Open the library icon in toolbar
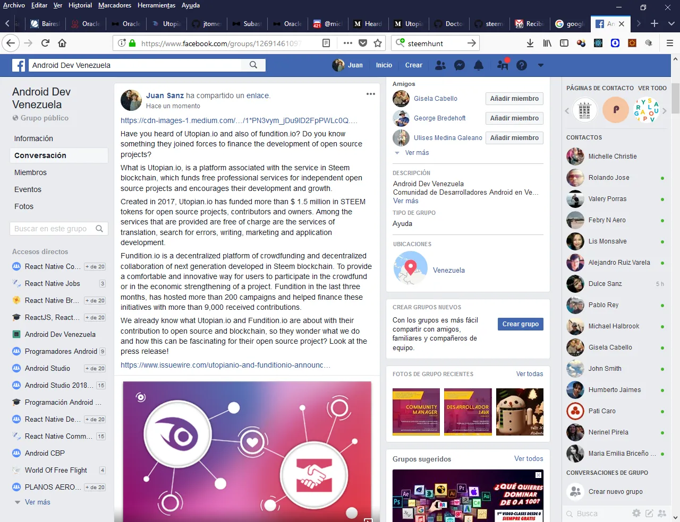680x522 pixels. [x=547, y=43]
